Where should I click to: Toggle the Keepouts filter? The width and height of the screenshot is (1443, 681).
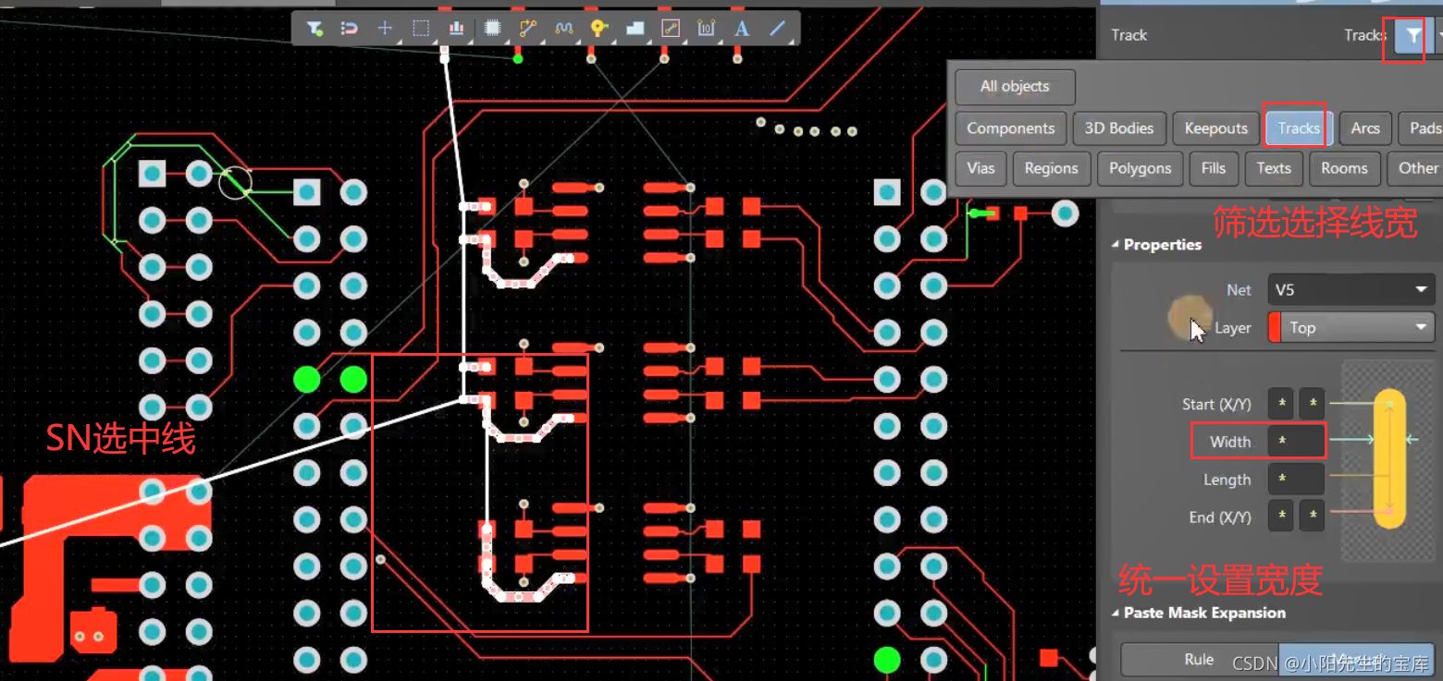[x=1215, y=128]
